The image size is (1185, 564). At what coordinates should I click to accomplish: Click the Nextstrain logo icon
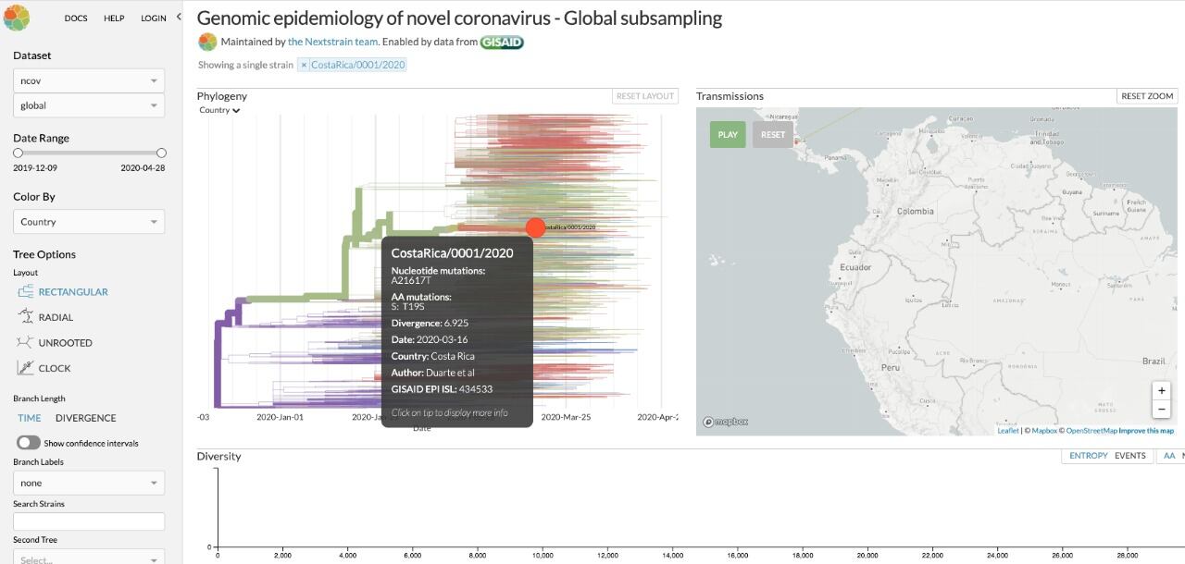click(x=17, y=17)
